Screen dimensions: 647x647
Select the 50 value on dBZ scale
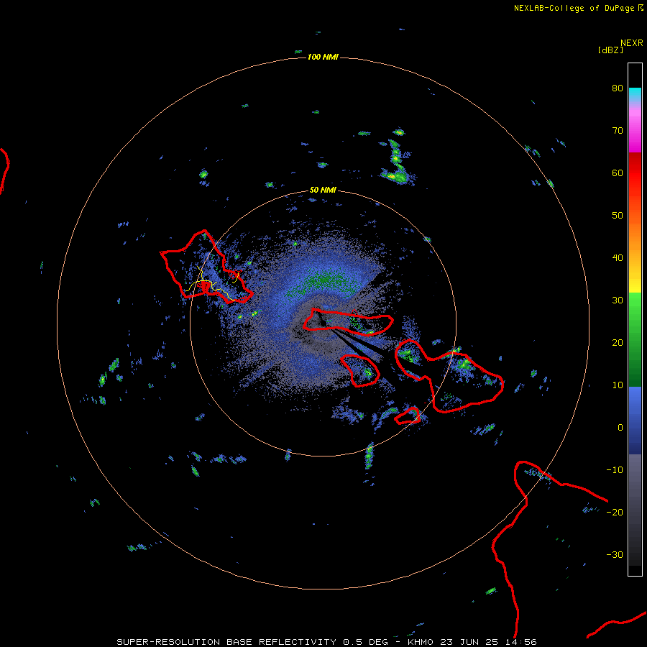pyautogui.click(x=618, y=216)
